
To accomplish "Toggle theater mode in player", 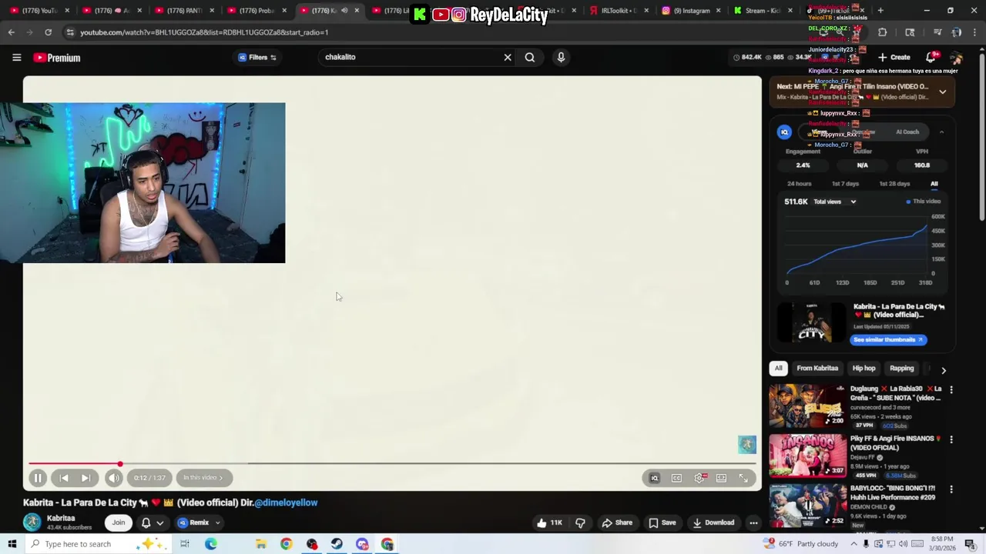I will coord(721,479).
